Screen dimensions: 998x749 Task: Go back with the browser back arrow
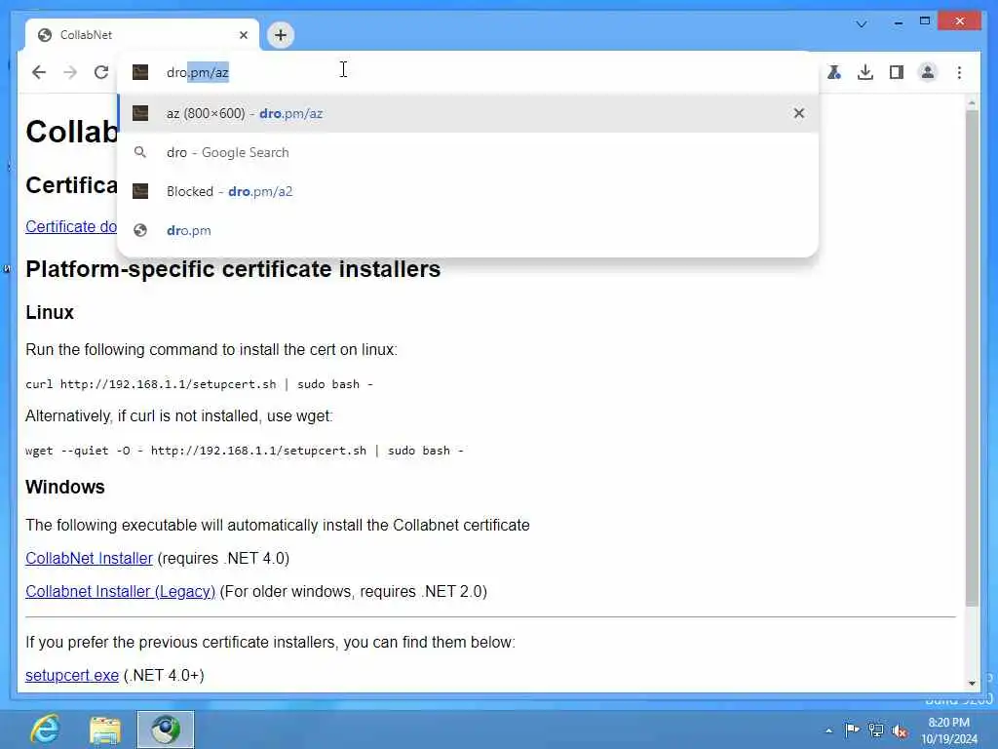pos(39,72)
